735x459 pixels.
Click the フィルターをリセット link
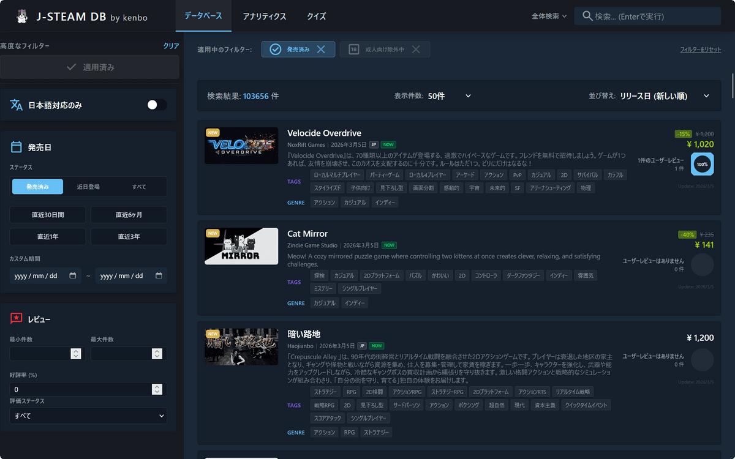(700, 50)
